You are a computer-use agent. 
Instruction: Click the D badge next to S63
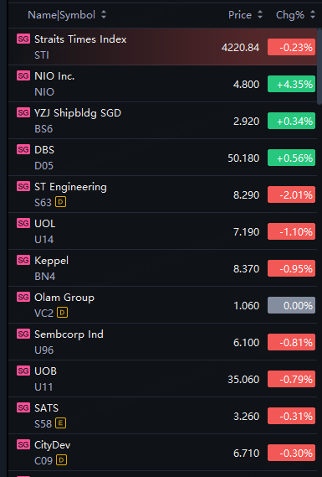(x=61, y=202)
